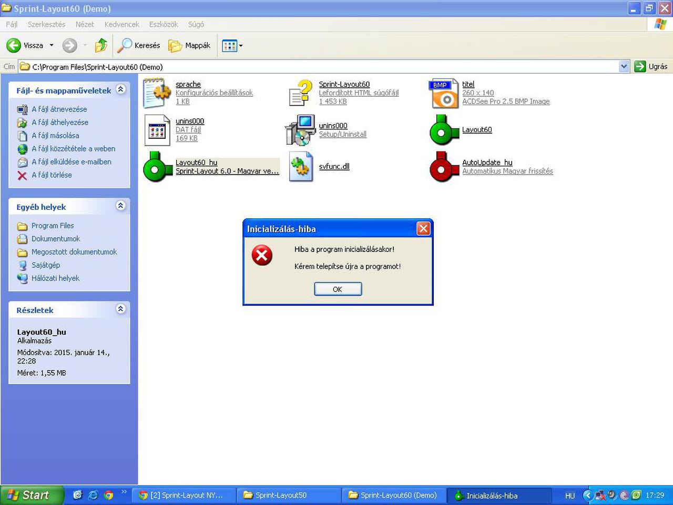This screenshot has height=505, width=673.
Task: Select the svfunc.dll file icon
Action: [301, 166]
